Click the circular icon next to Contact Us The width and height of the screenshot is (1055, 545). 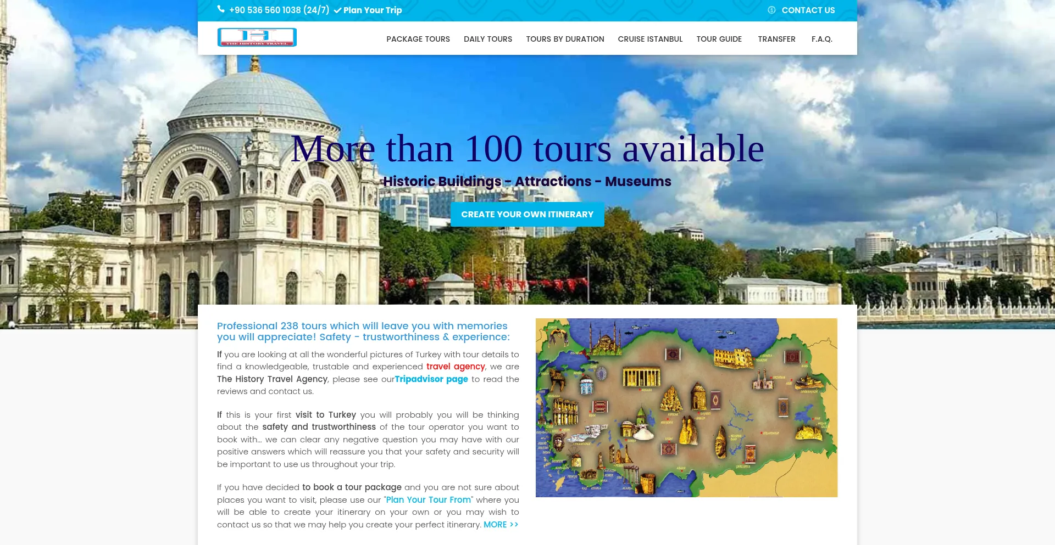771,10
